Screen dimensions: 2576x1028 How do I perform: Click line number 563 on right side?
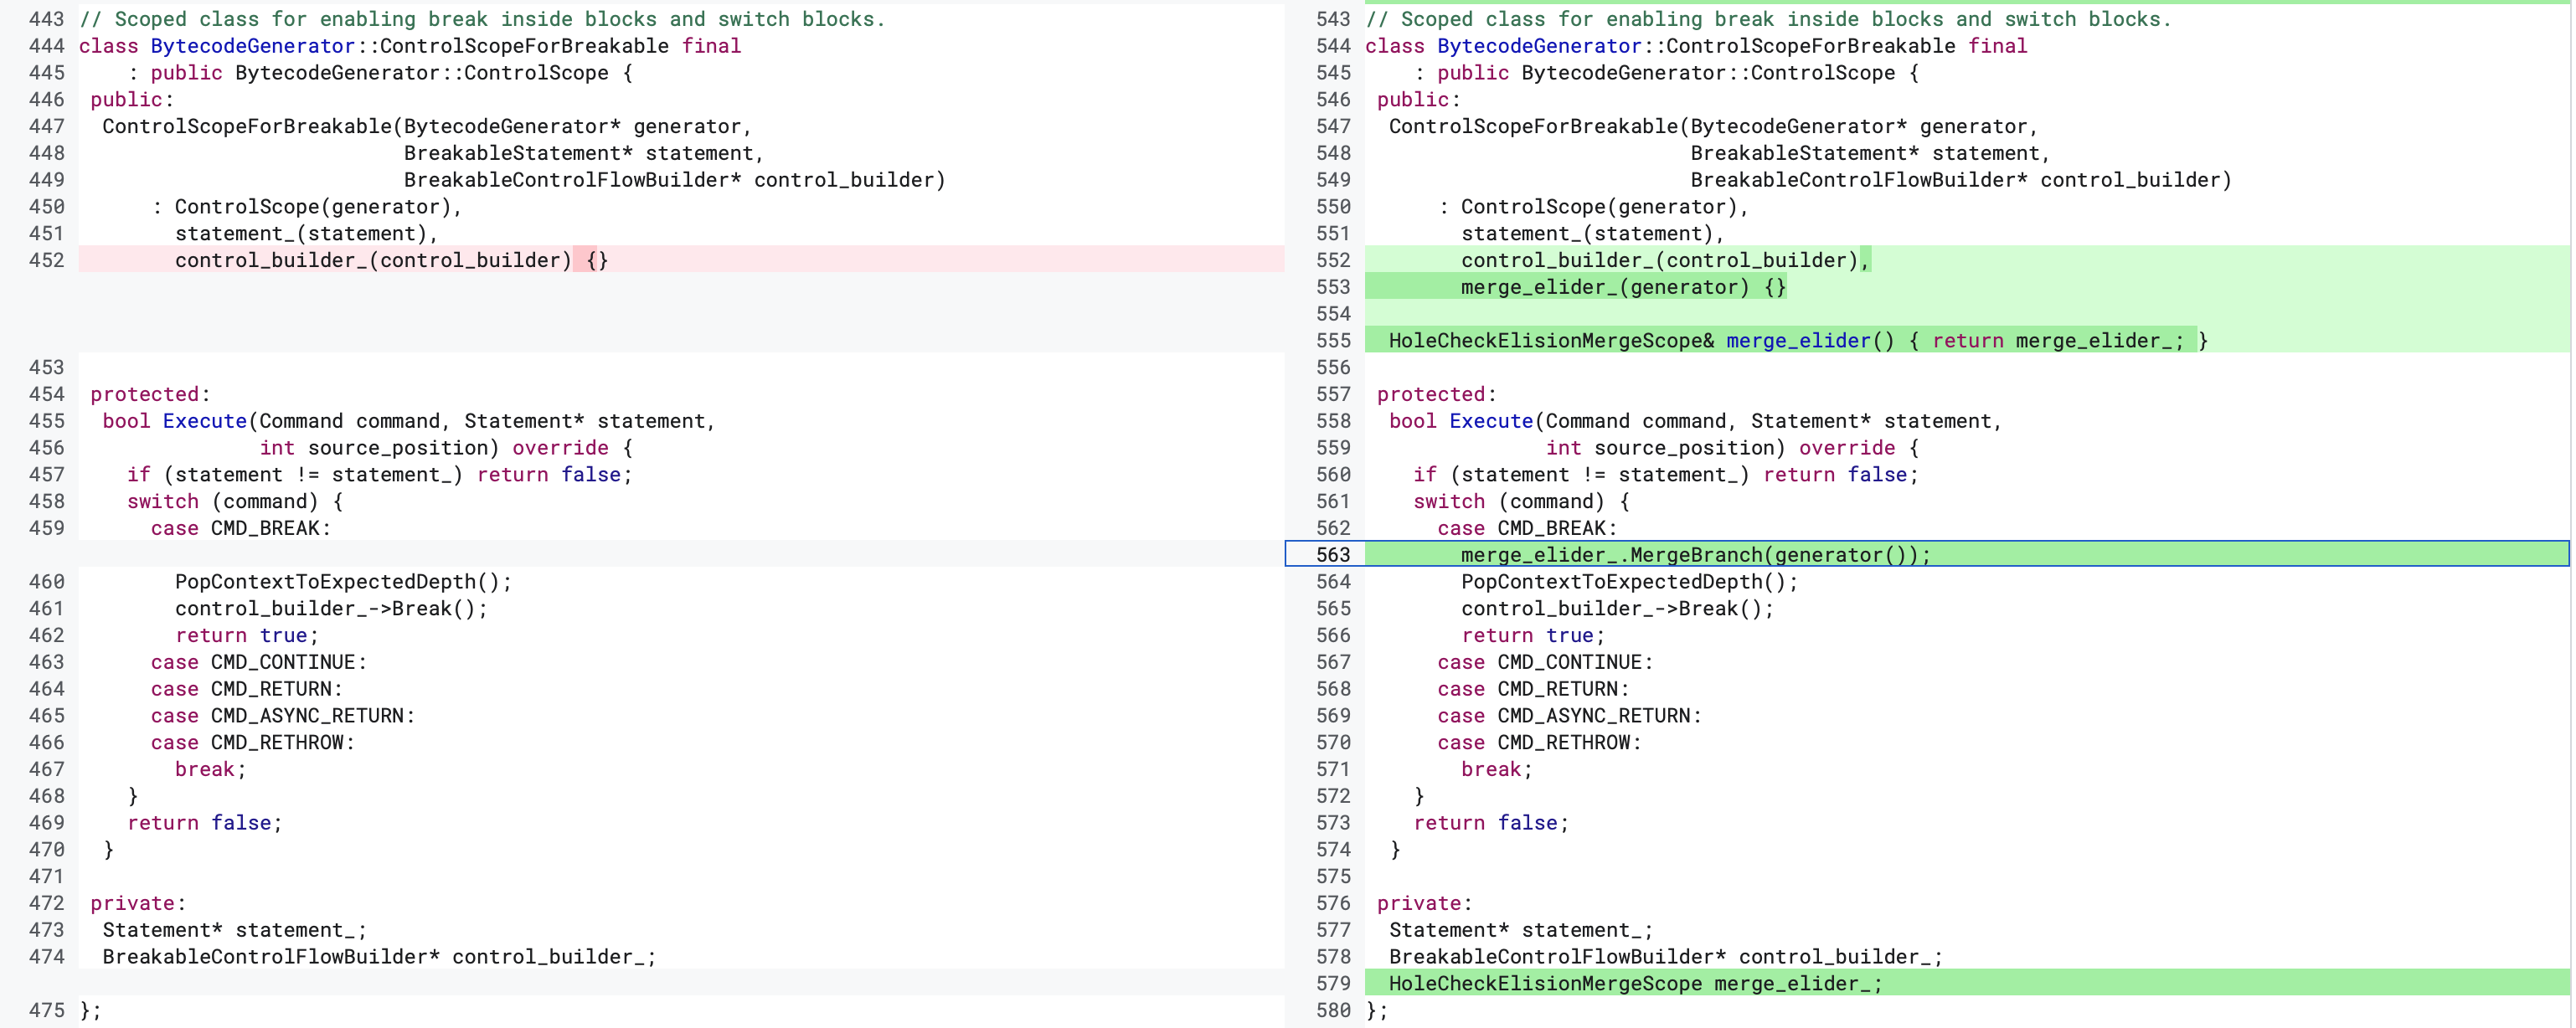coord(1332,554)
